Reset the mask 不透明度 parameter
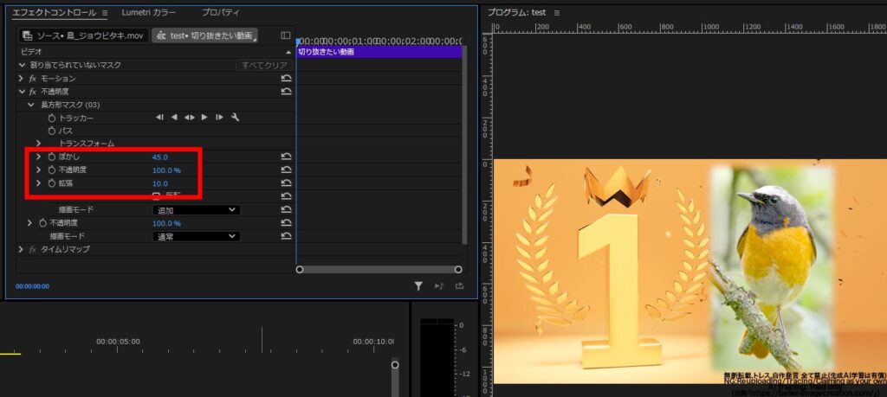Screen dimensions: 887x397 (x=286, y=170)
